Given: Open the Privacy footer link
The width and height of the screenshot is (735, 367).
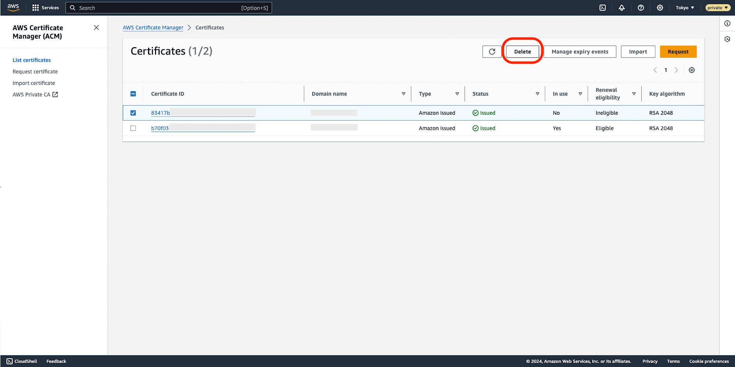Looking at the screenshot, I should 650,361.
